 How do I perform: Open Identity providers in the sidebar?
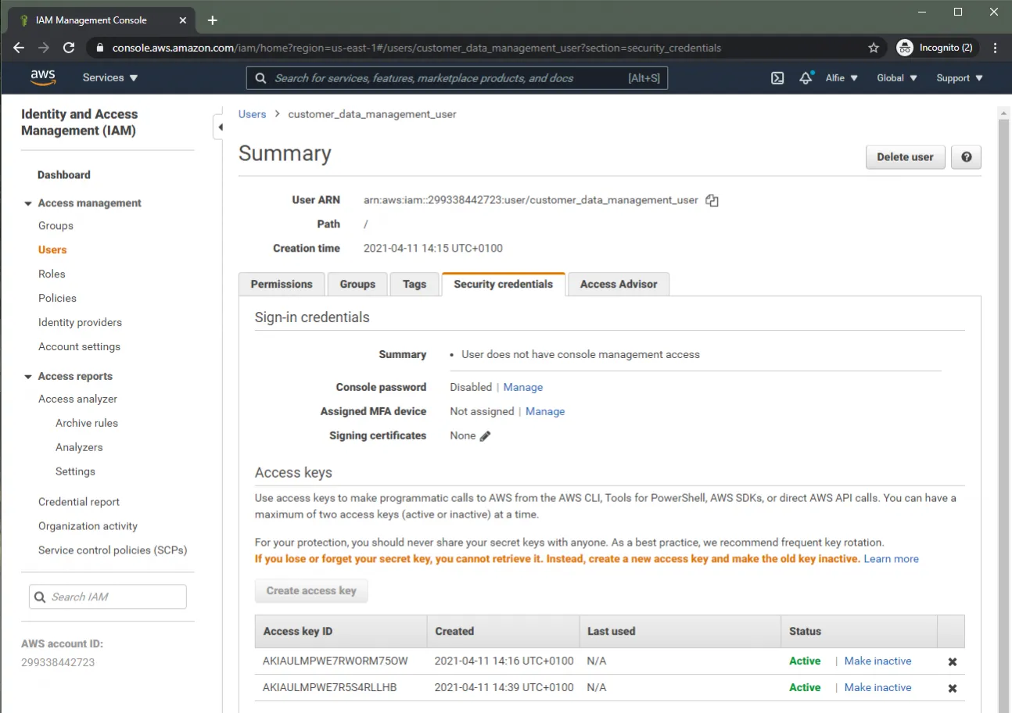click(x=80, y=323)
